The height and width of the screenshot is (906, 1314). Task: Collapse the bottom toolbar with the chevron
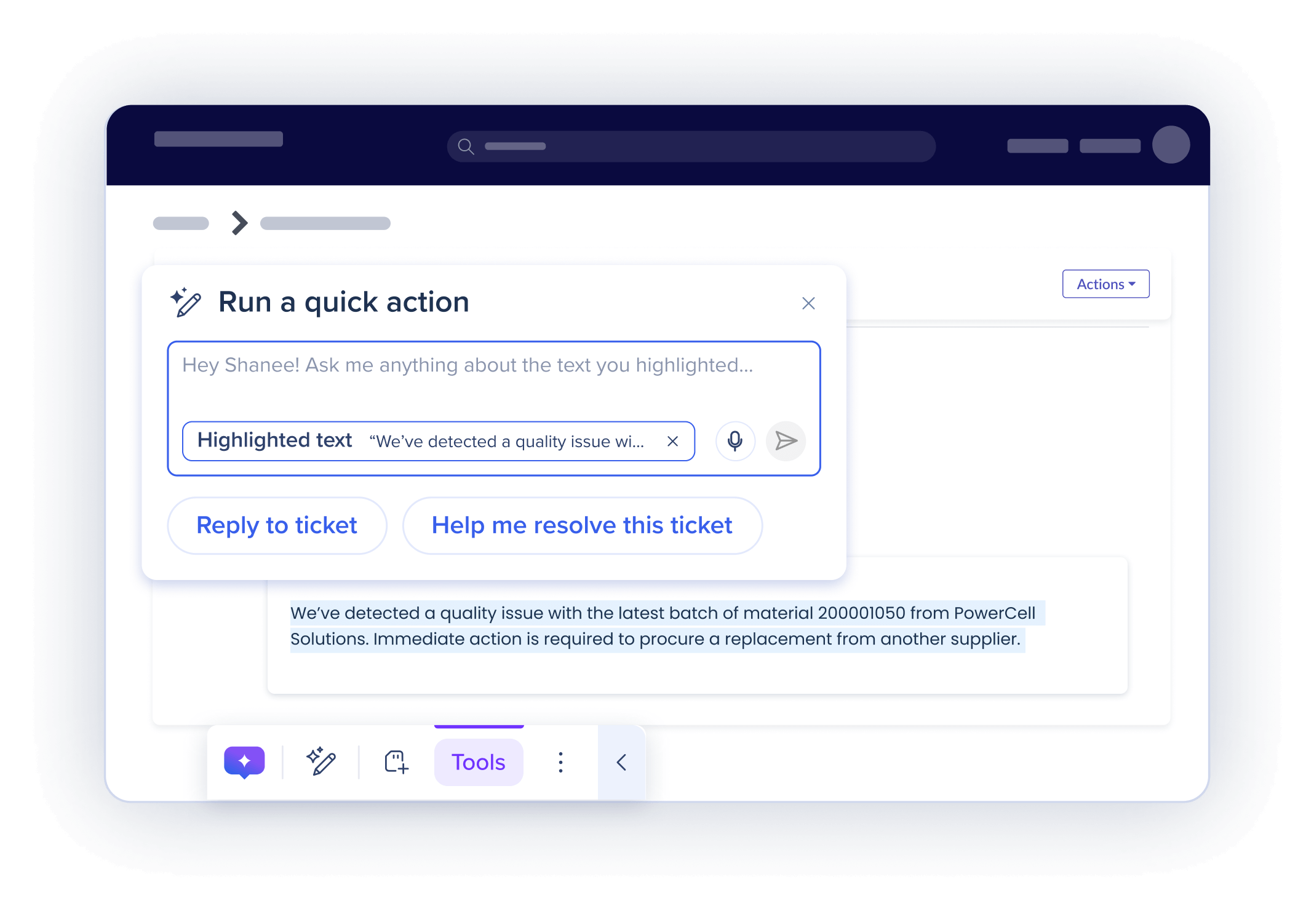[x=621, y=762]
